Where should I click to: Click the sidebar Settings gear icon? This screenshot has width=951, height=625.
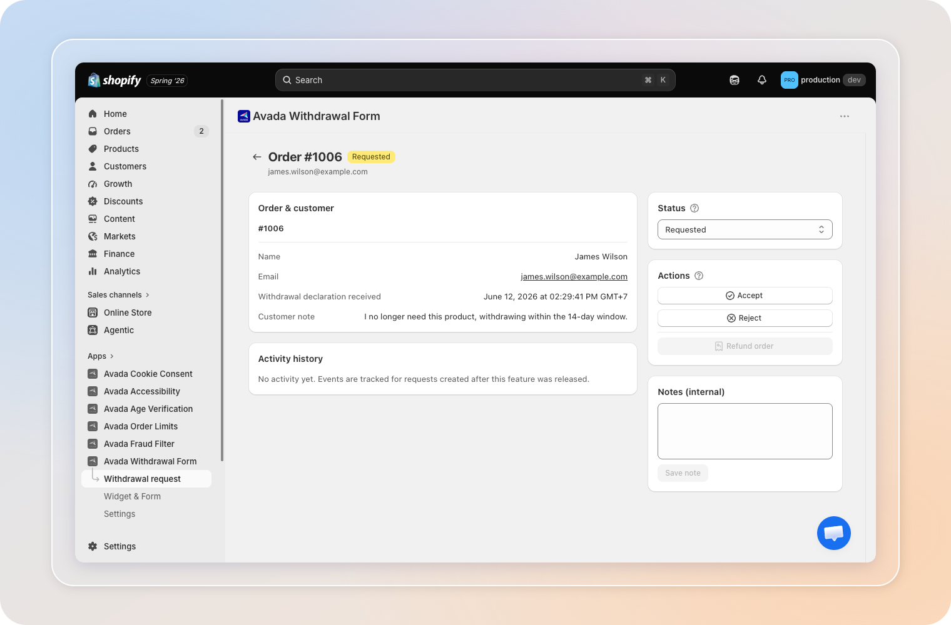(93, 546)
